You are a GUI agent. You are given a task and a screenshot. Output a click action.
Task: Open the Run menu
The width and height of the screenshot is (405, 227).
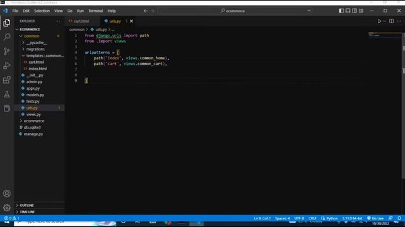(80, 11)
